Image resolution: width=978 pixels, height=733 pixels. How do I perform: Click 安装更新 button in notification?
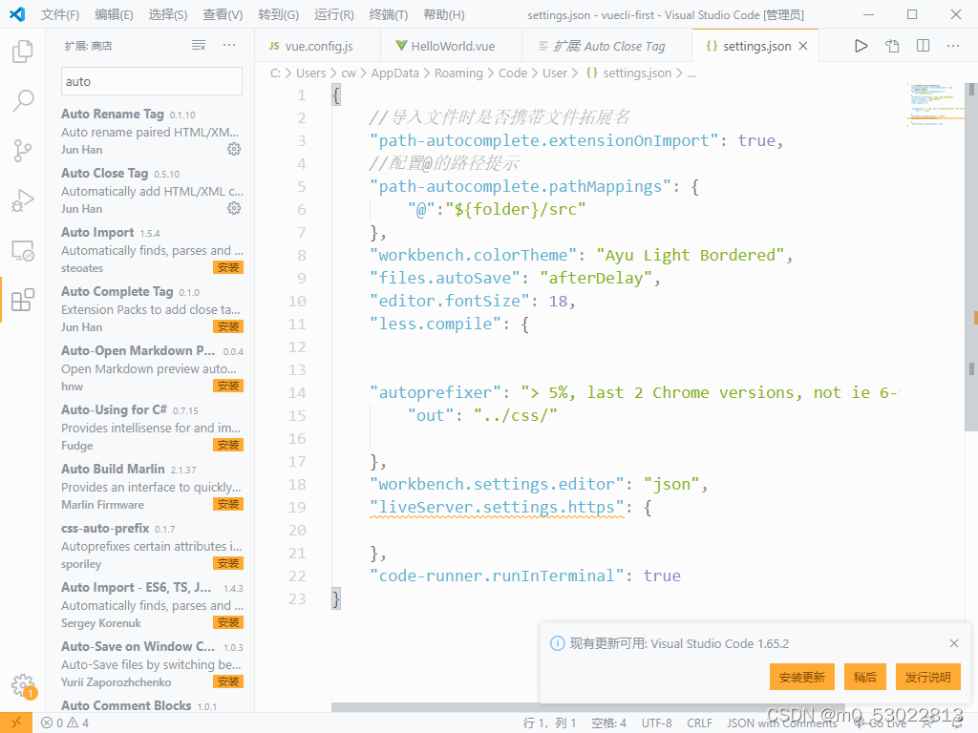[801, 677]
